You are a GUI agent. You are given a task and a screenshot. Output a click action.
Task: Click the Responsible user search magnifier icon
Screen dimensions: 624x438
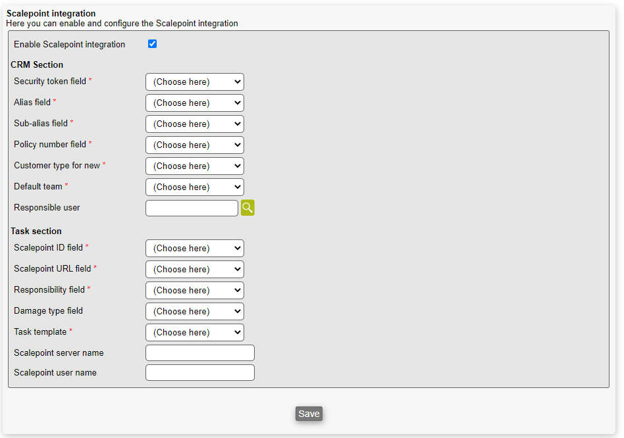(247, 208)
